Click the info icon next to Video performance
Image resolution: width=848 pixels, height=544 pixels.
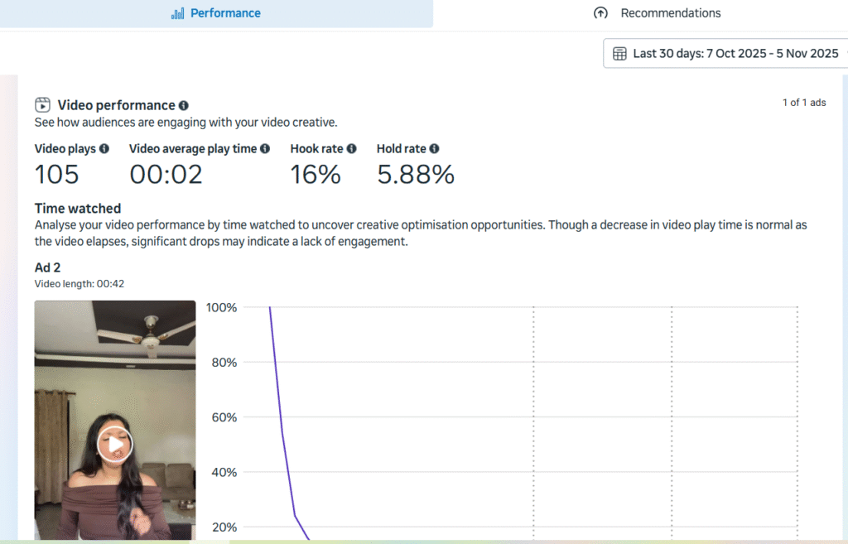pyautogui.click(x=183, y=106)
